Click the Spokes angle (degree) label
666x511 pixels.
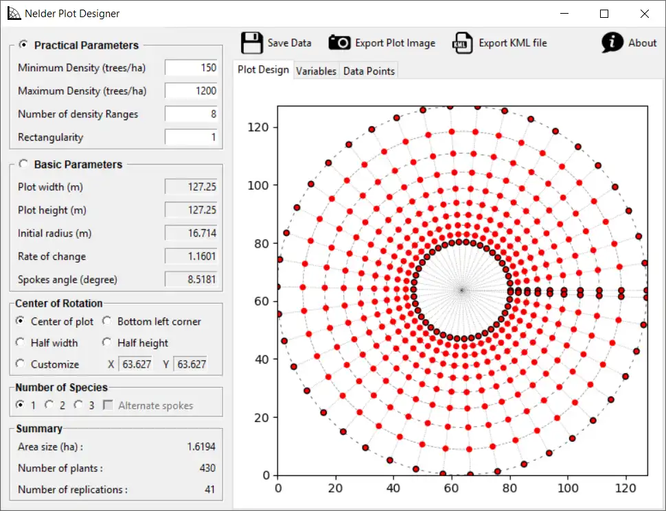click(67, 280)
